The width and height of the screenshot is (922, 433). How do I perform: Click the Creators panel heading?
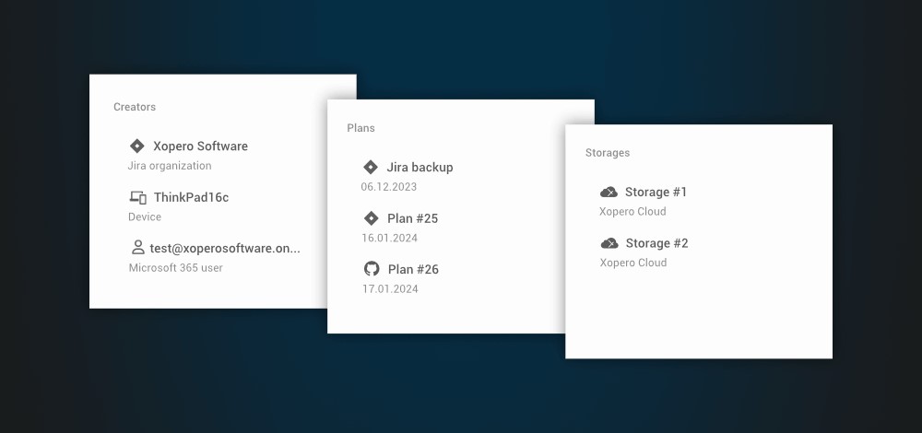135,107
